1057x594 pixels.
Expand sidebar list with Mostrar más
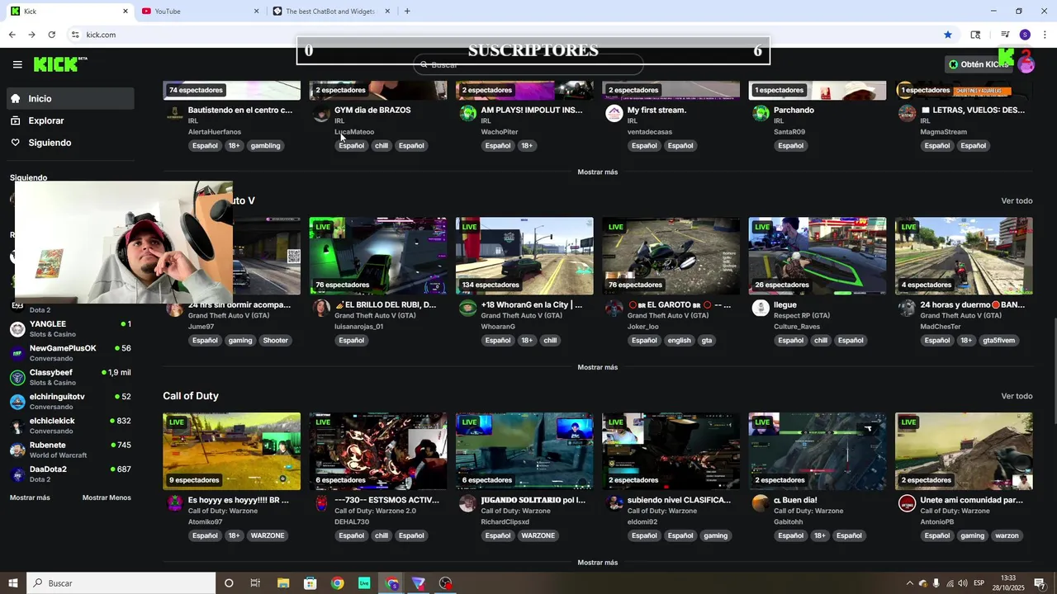pos(30,497)
